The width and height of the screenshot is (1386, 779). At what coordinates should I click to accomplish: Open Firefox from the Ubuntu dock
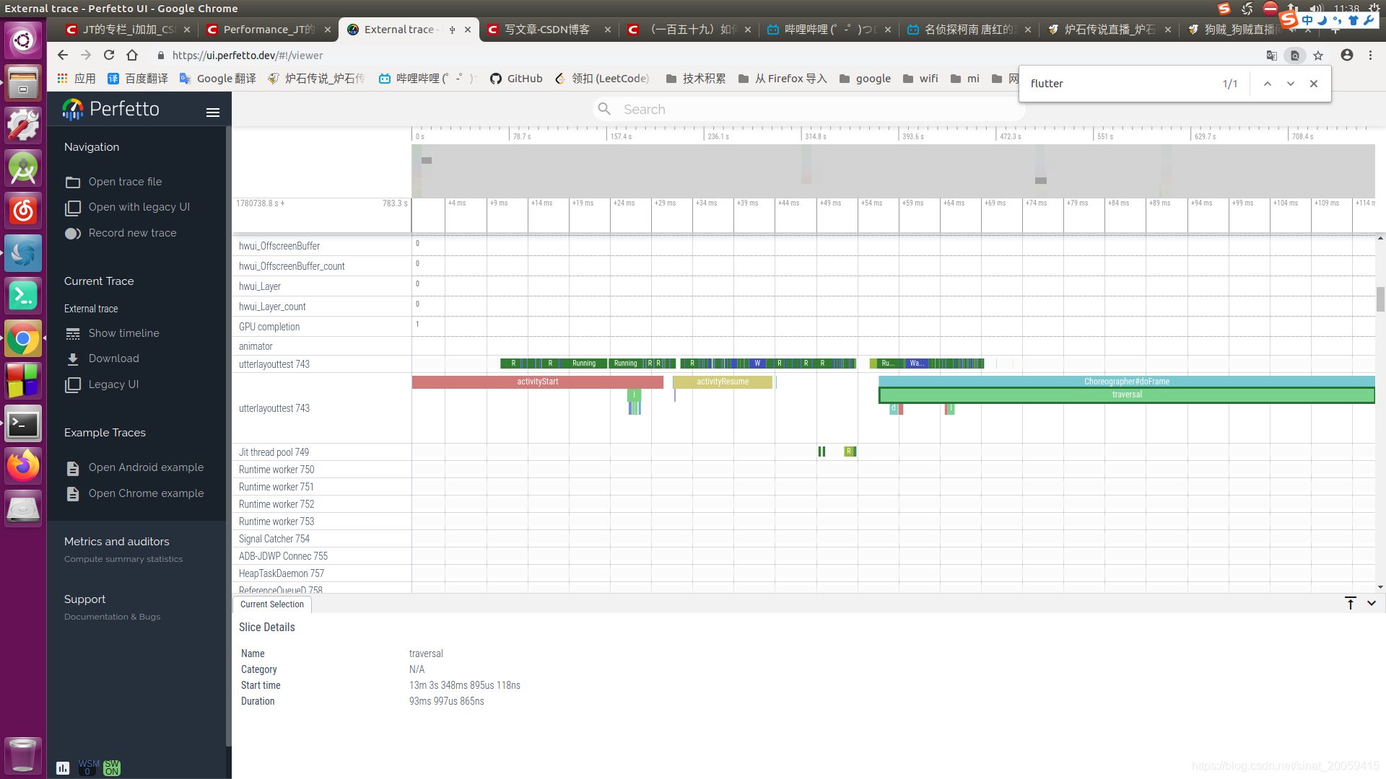(23, 466)
